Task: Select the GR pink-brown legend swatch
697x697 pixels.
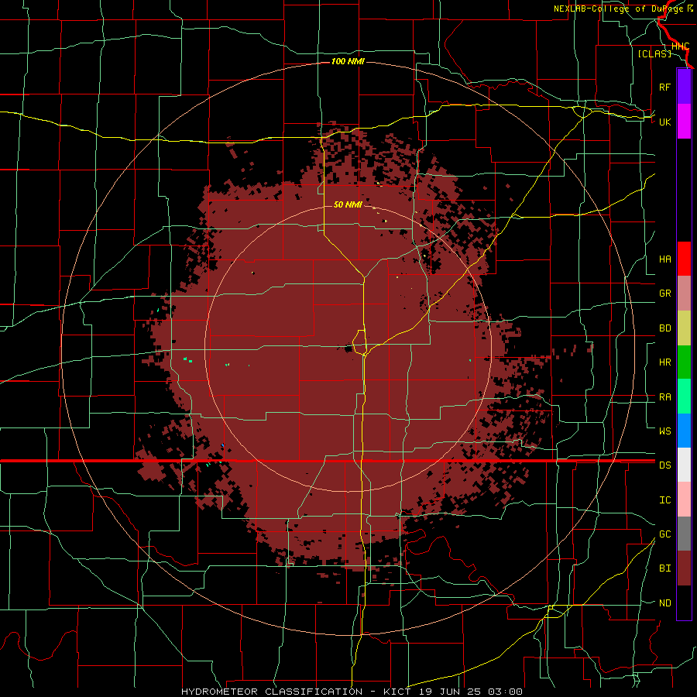Action: click(684, 293)
